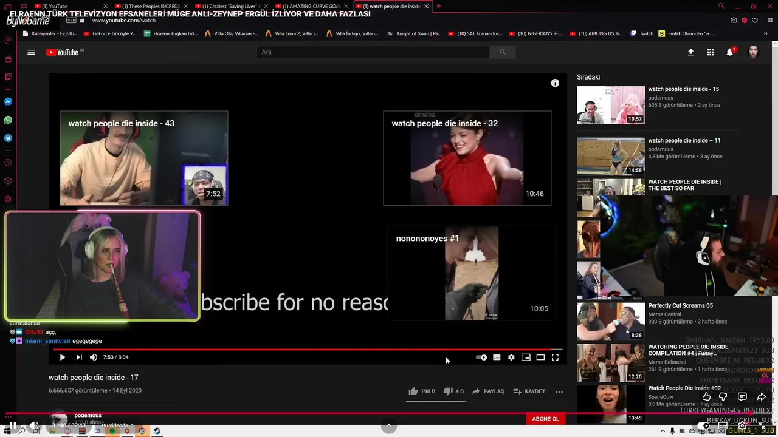This screenshot has width=778, height=437.
Task: Bookmark page with the heart icon
Action: [x=755, y=20]
